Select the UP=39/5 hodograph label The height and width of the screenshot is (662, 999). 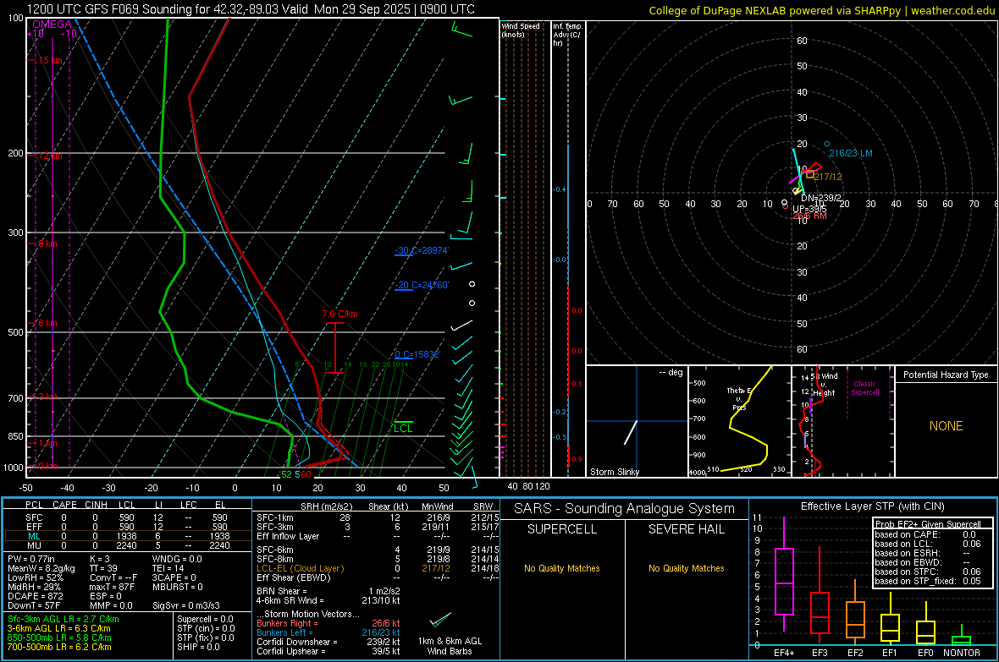point(809,209)
